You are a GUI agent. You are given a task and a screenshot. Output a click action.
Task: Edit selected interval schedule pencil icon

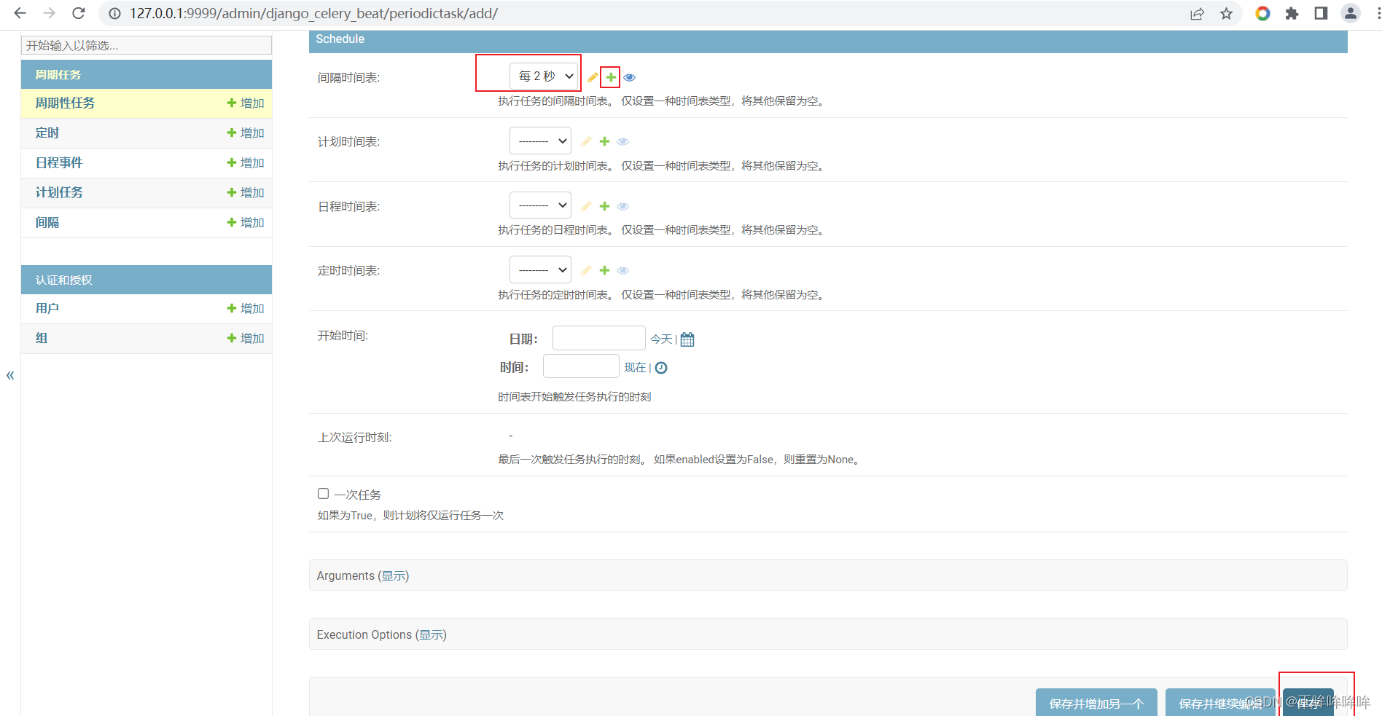pos(593,77)
